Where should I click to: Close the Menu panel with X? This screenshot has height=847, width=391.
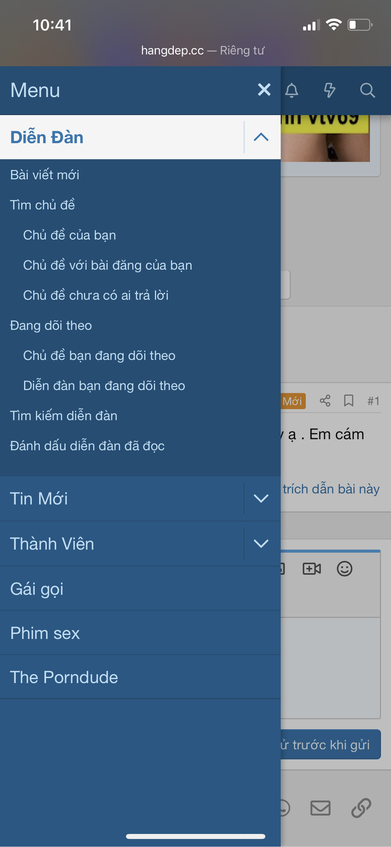point(264,90)
